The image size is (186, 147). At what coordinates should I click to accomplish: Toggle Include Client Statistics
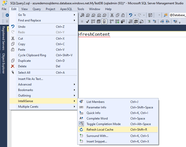click(x=123, y=22)
